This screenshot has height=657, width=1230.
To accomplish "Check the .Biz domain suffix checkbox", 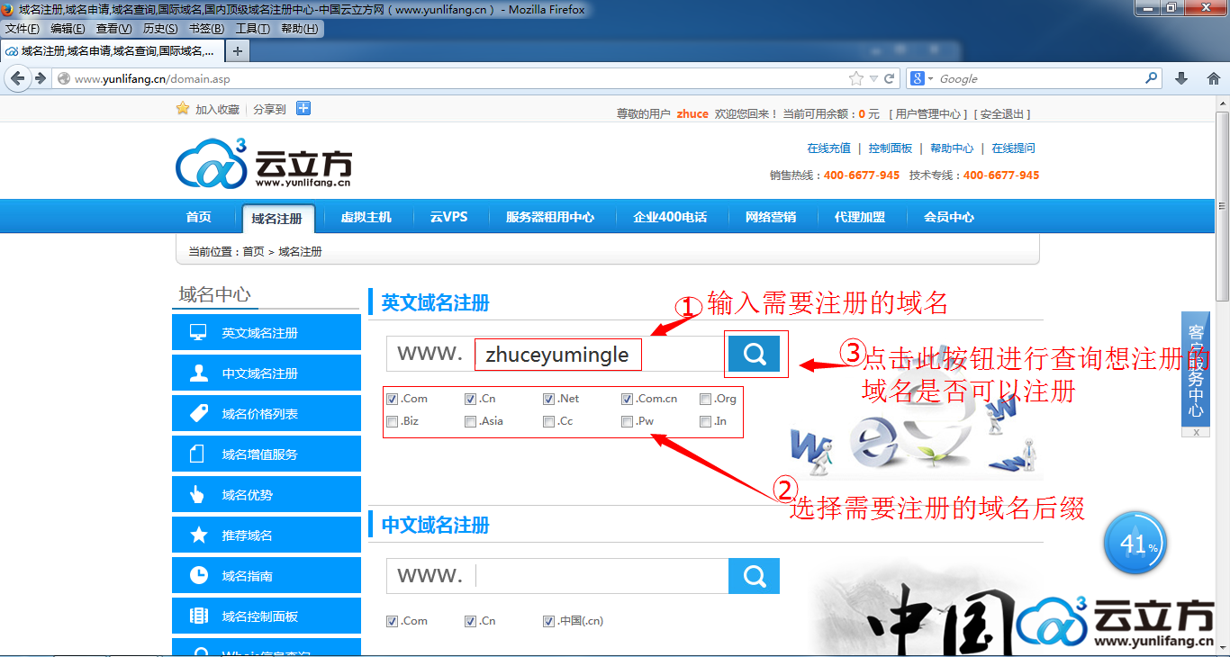I will point(392,421).
